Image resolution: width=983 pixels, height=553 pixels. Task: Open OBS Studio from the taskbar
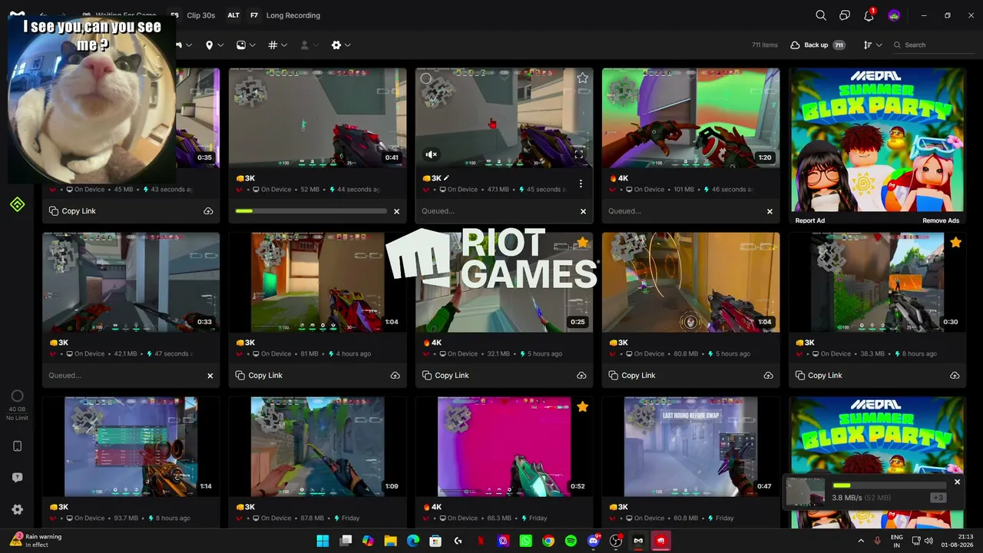click(616, 541)
